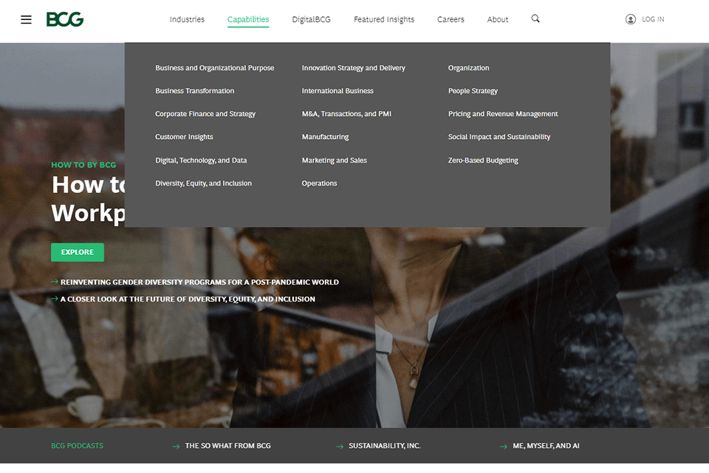
Task: Open Zero-Based Budgeting
Action: click(483, 160)
